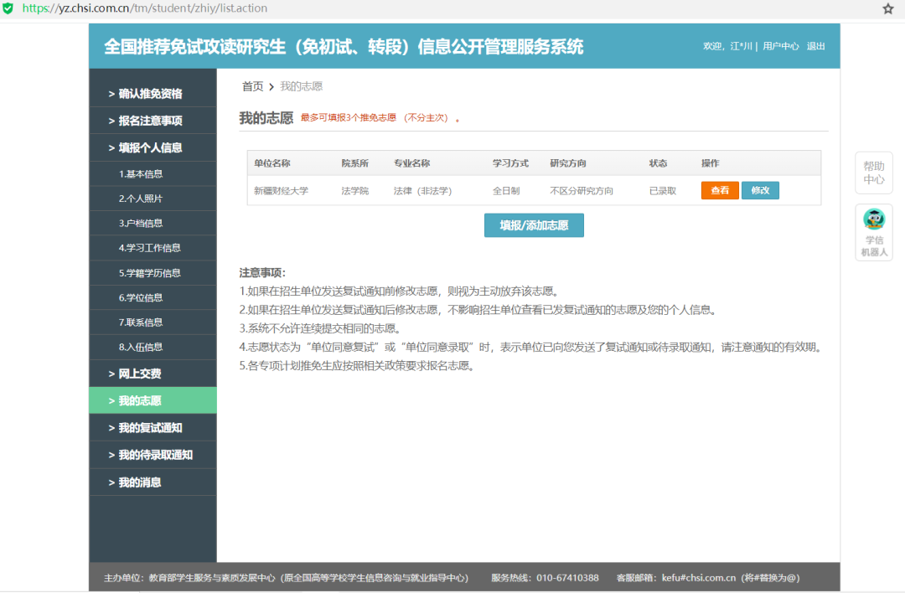Viewport: 905px width, 593px height.
Task: Expand 确认推免资格 in the sidebar
Action: pyautogui.click(x=151, y=94)
